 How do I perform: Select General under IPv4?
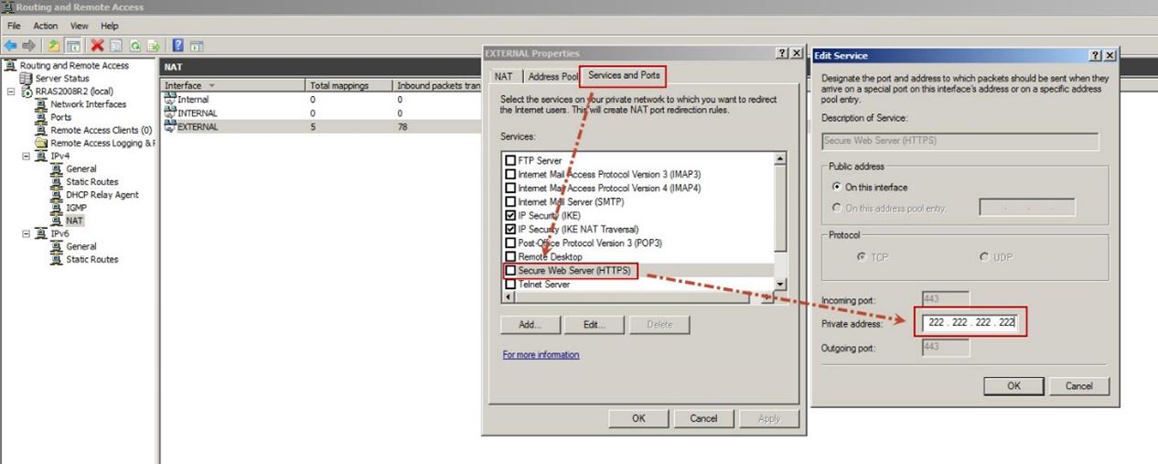coord(80,168)
